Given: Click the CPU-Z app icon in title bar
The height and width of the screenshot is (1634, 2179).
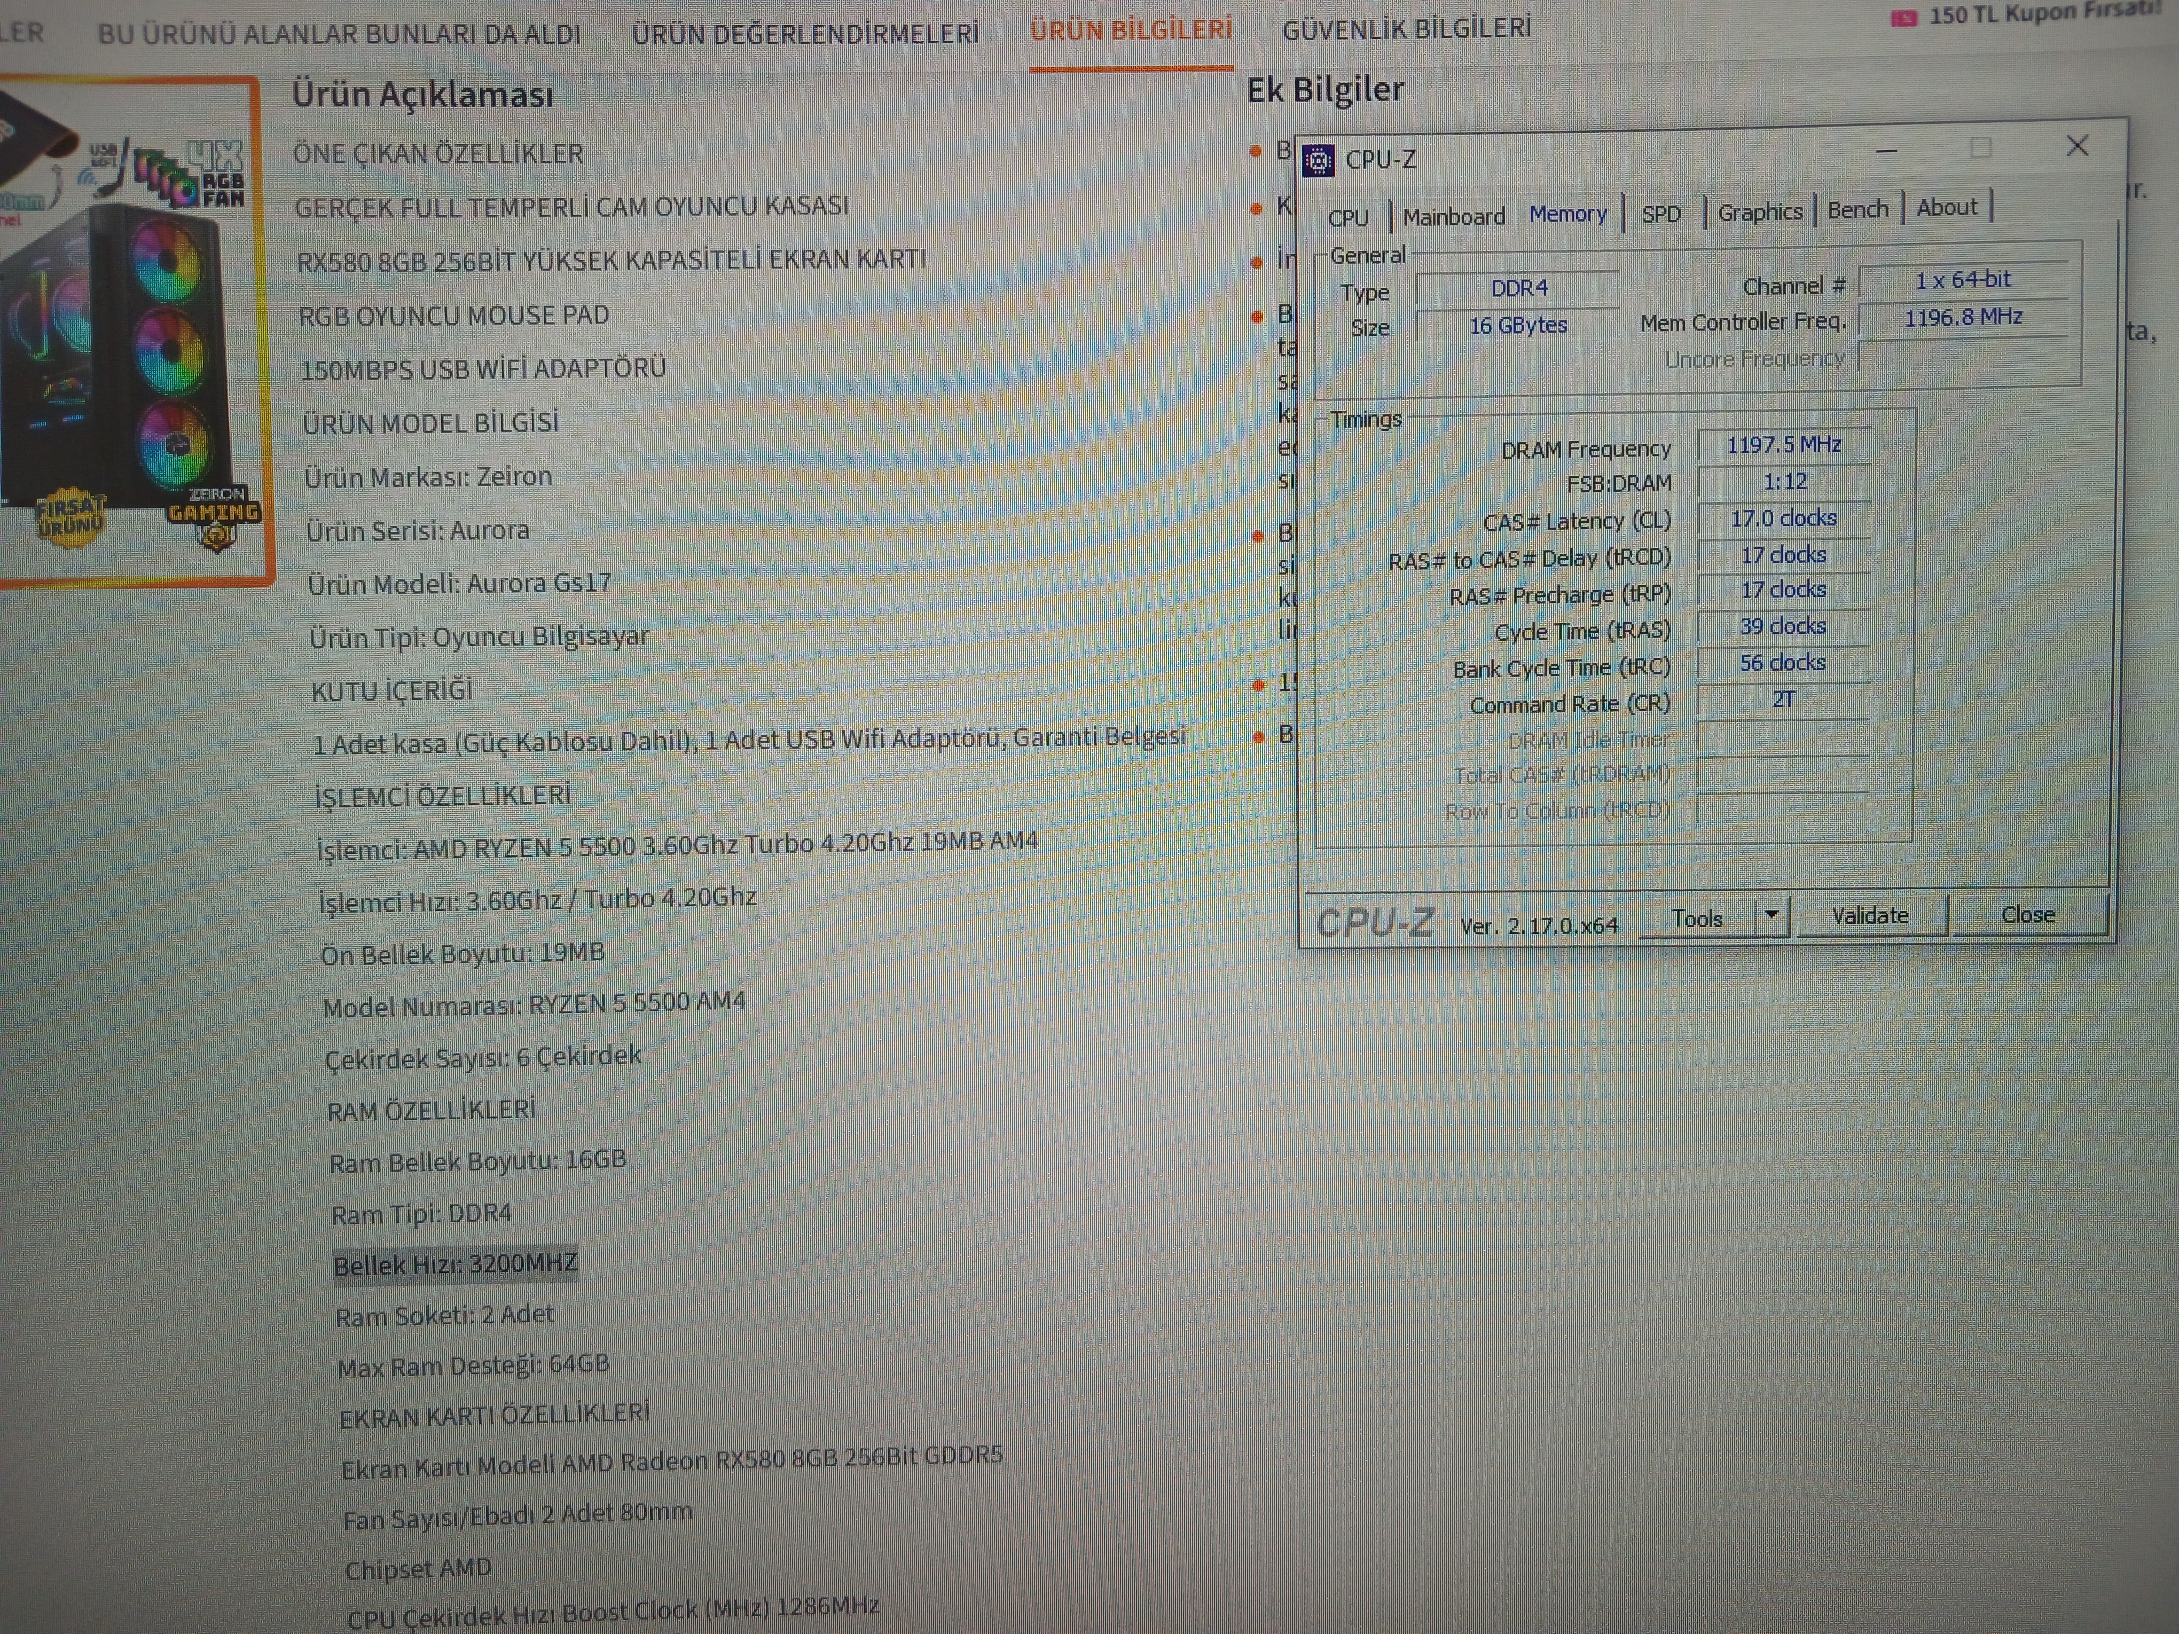Looking at the screenshot, I should point(1318,160).
